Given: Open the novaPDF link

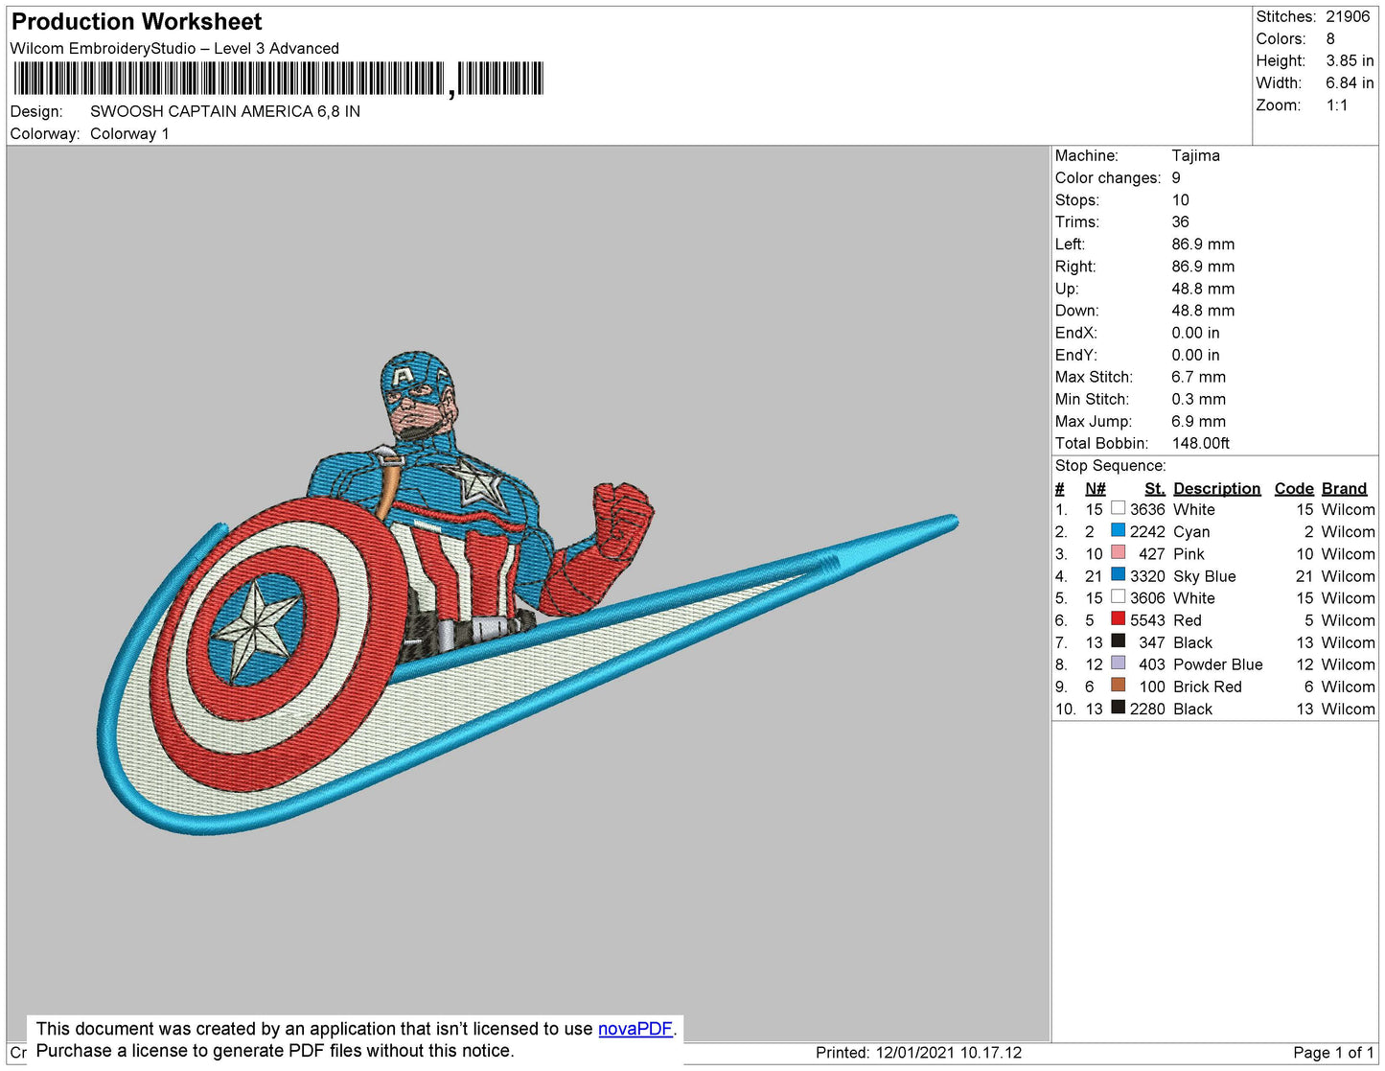Looking at the screenshot, I should click(x=635, y=1029).
